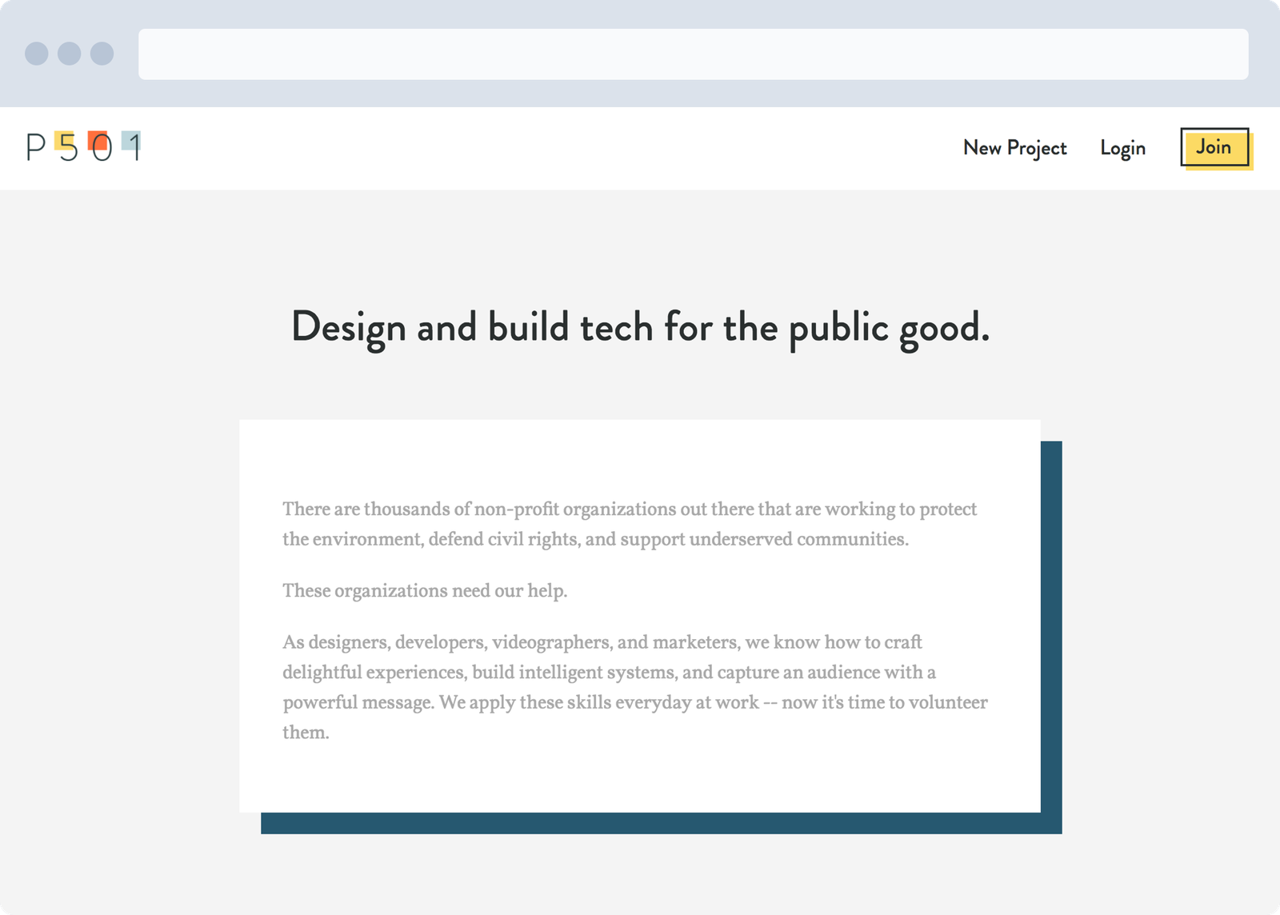The image size is (1280, 915).
Task: Click the leftmost browser window dot
Action: [x=37, y=54]
